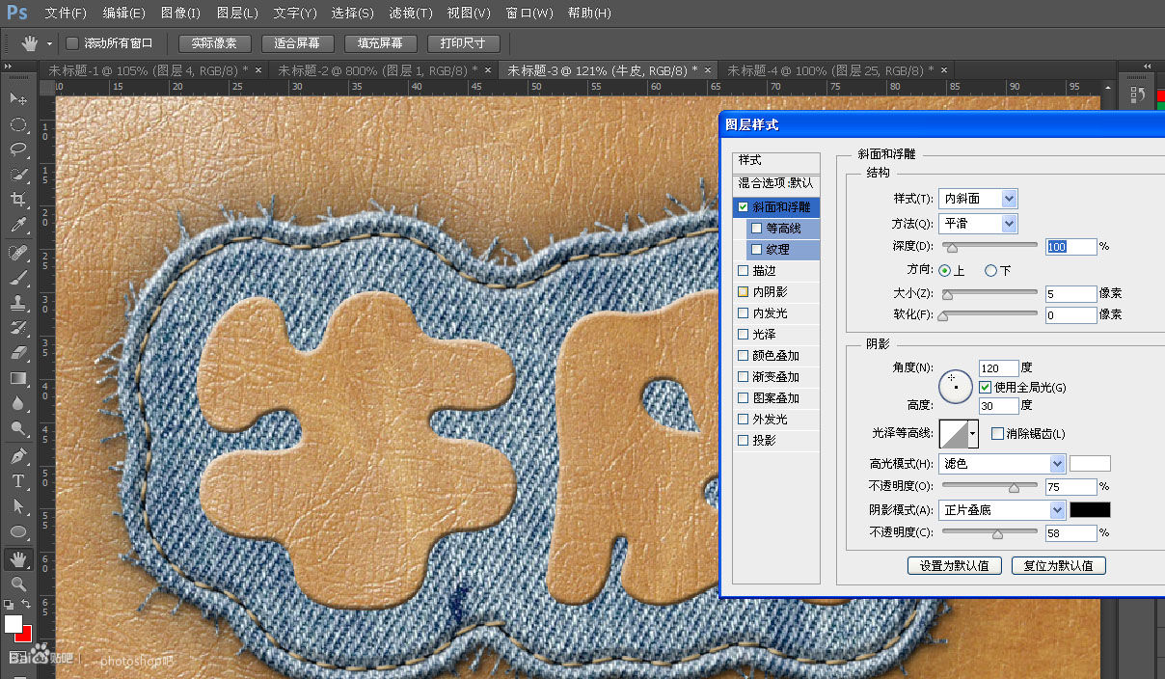
Task: Select the Brush tool
Action: point(18,278)
